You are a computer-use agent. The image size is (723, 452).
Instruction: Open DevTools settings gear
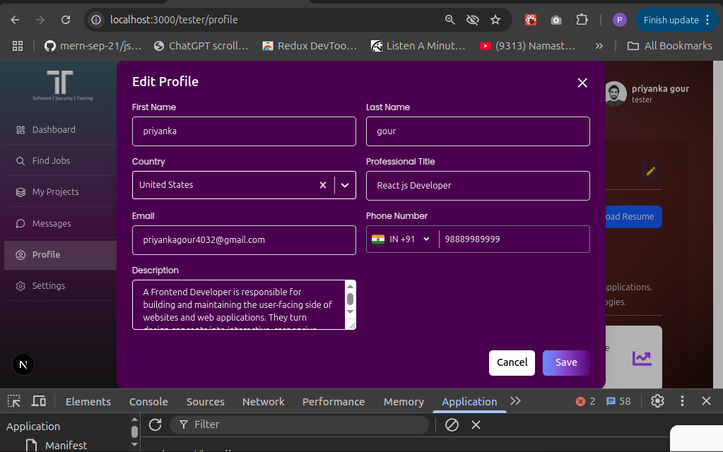click(x=657, y=401)
